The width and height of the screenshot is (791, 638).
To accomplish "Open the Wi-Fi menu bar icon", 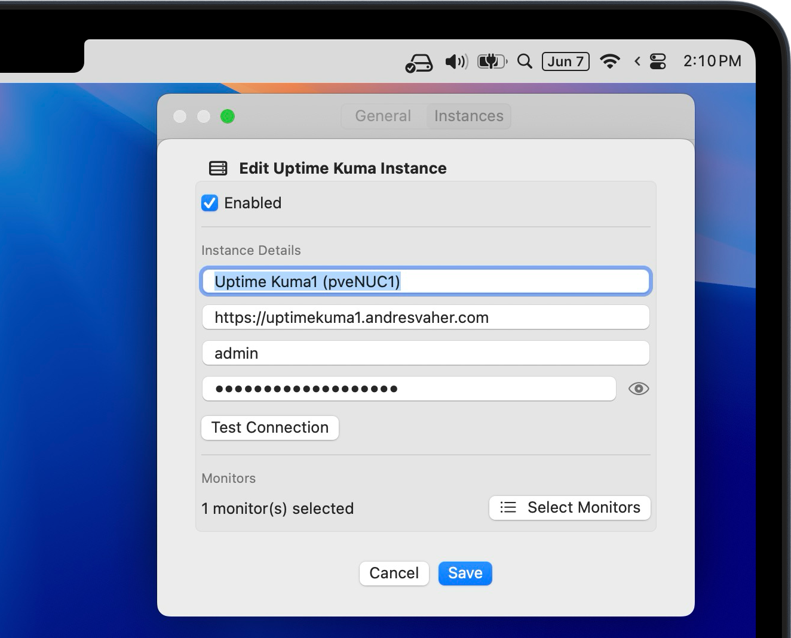I will [x=610, y=61].
